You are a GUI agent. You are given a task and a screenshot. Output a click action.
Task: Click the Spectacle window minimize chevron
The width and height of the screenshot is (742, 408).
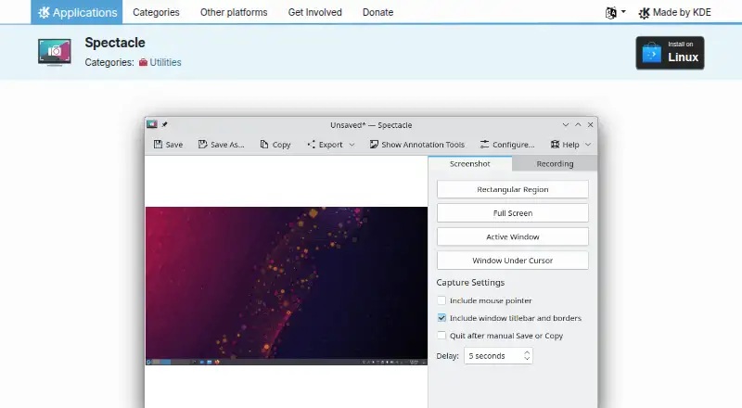(566, 124)
